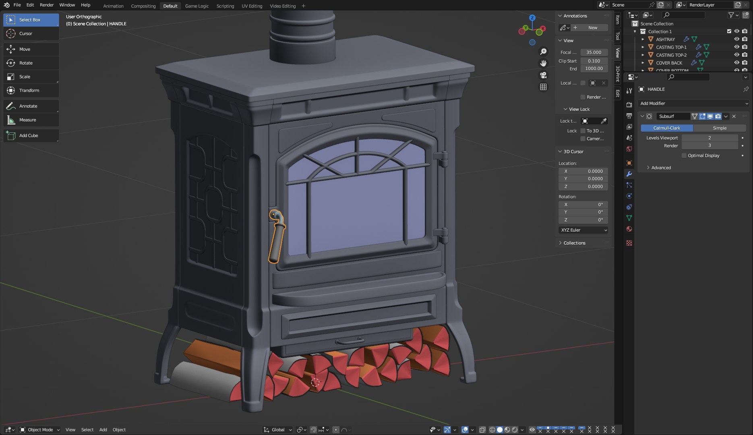753x435 pixels.
Task: Open the Add Modifier dropdown
Action: click(693, 104)
